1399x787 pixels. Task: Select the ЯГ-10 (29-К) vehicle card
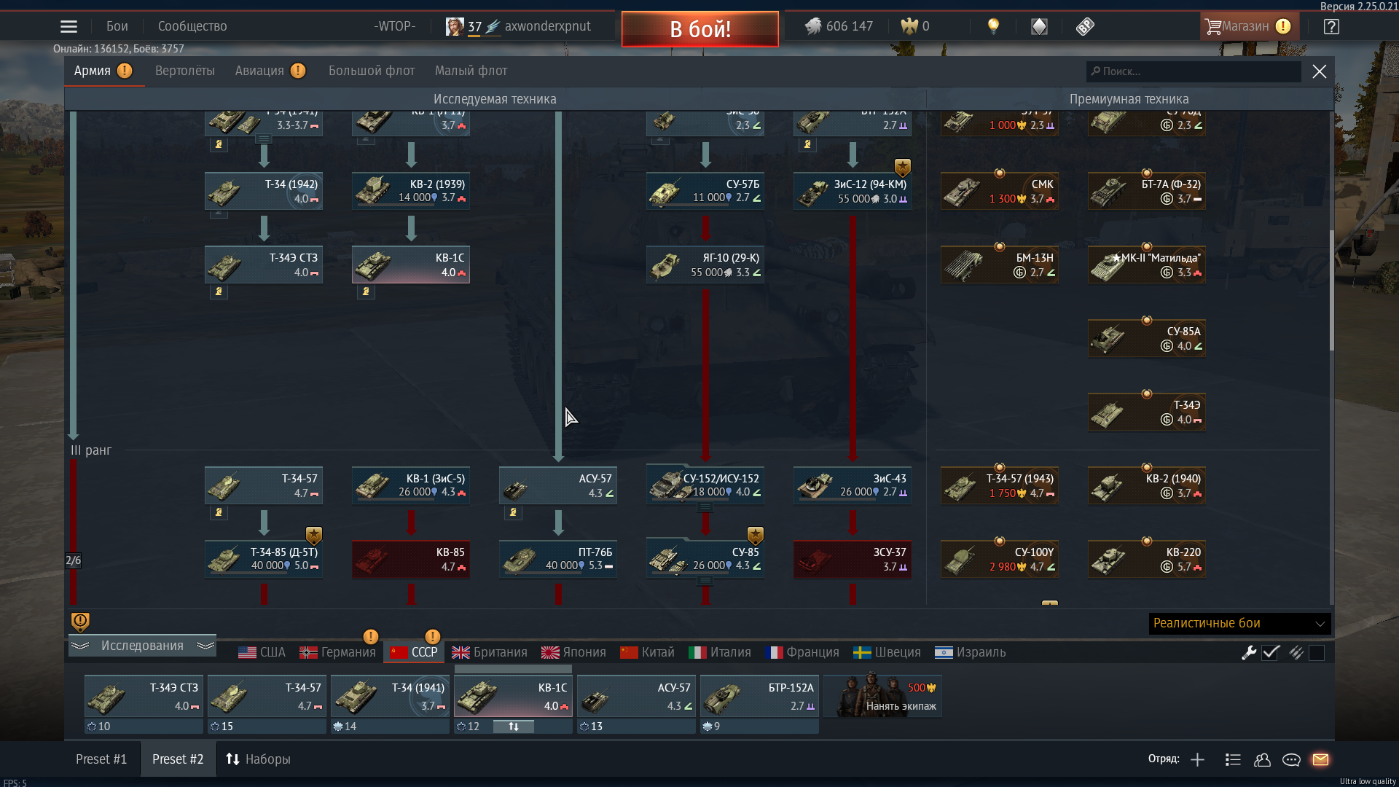point(705,265)
